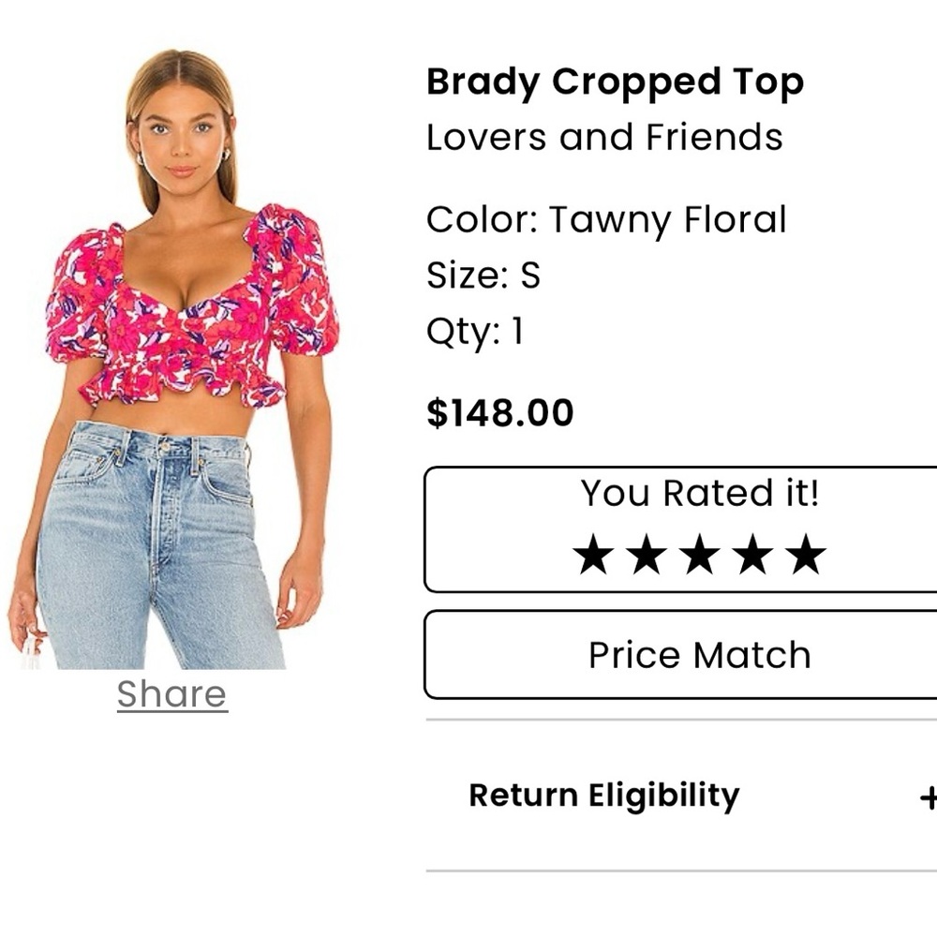Click the second rating star
This screenshot has width=937, height=937.
pyautogui.click(x=647, y=555)
